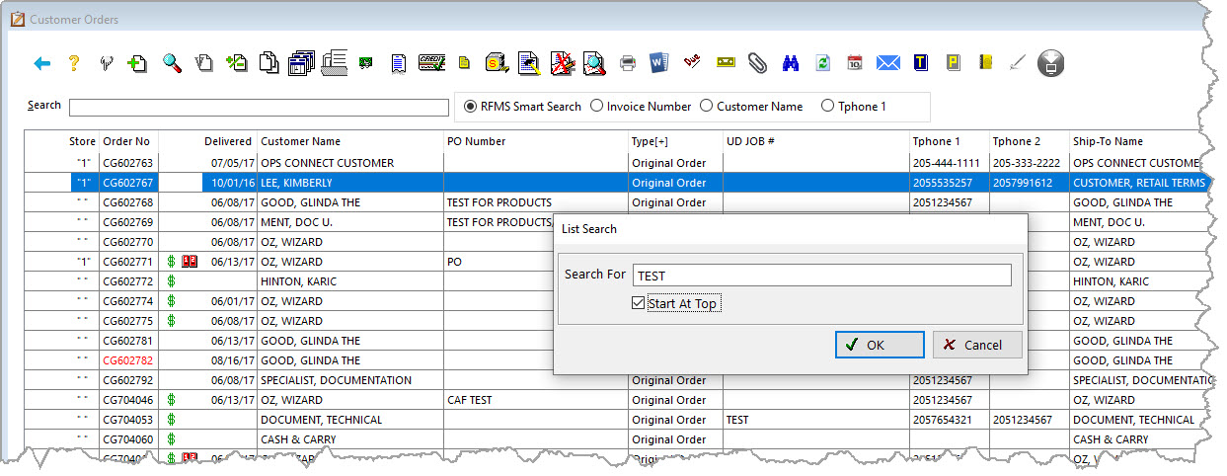The height and width of the screenshot is (476, 1227).
Task: Click OK in List Search dialog
Action: 879,345
